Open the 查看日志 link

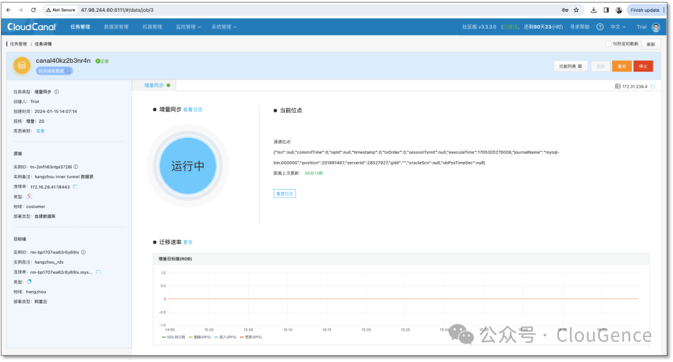click(193, 110)
